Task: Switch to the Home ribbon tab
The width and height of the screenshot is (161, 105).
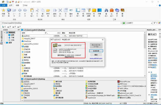Action: pyautogui.click(x=10, y=5)
